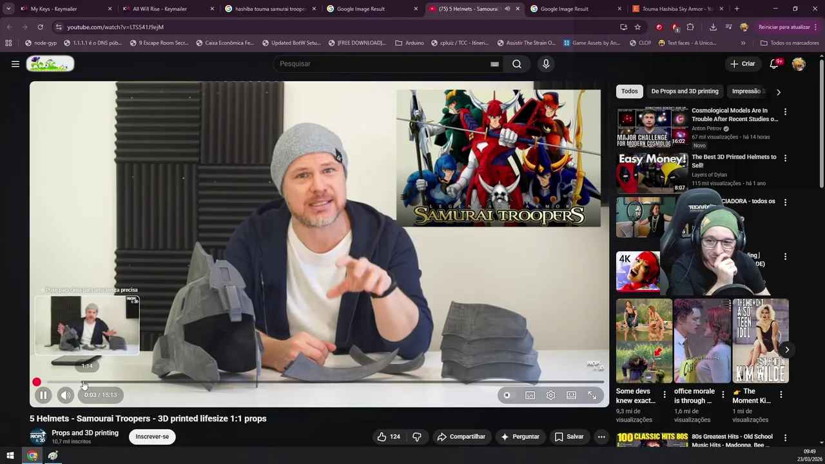Open the on-screen keyboard in search box
Viewport: 825px width, 464px height.
494,64
